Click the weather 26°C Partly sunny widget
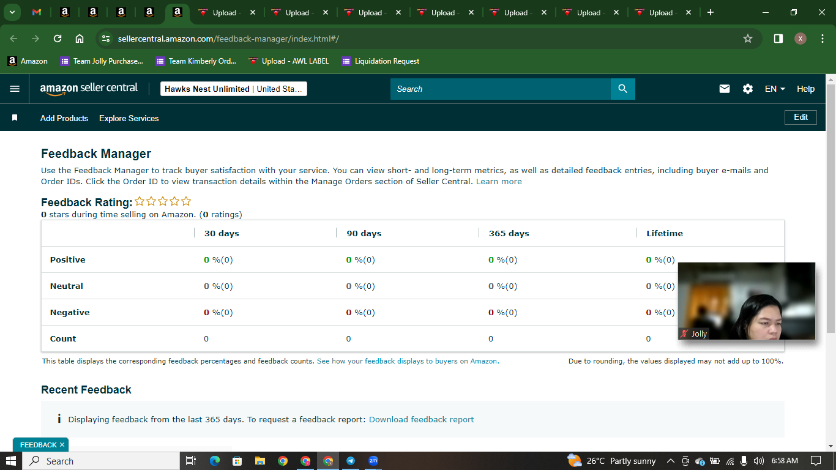 click(611, 461)
